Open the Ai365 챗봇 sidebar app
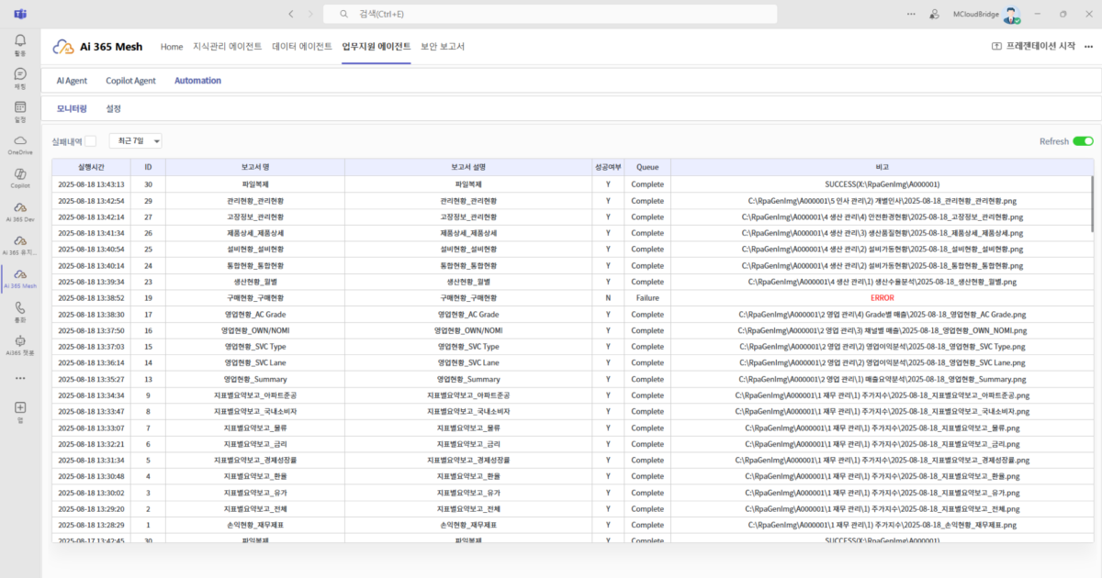The height and width of the screenshot is (578, 1102). coord(20,341)
